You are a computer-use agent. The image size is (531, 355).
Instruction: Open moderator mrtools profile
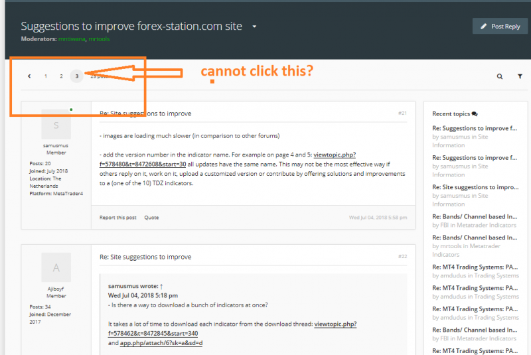[x=99, y=39]
